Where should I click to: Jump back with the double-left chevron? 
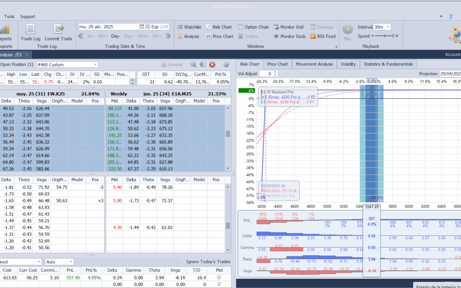81,36
